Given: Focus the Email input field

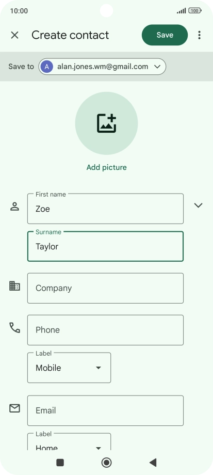Looking at the screenshot, I should pyautogui.click(x=105, y=410).
